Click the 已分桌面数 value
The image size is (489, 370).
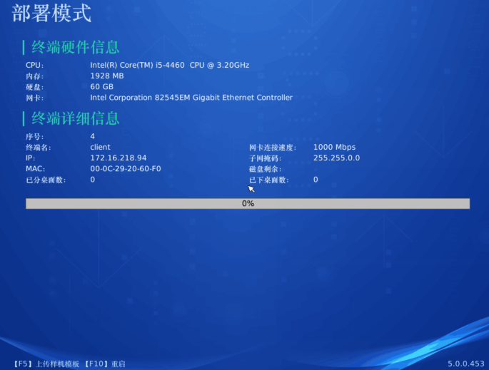(x=93, y=180)
